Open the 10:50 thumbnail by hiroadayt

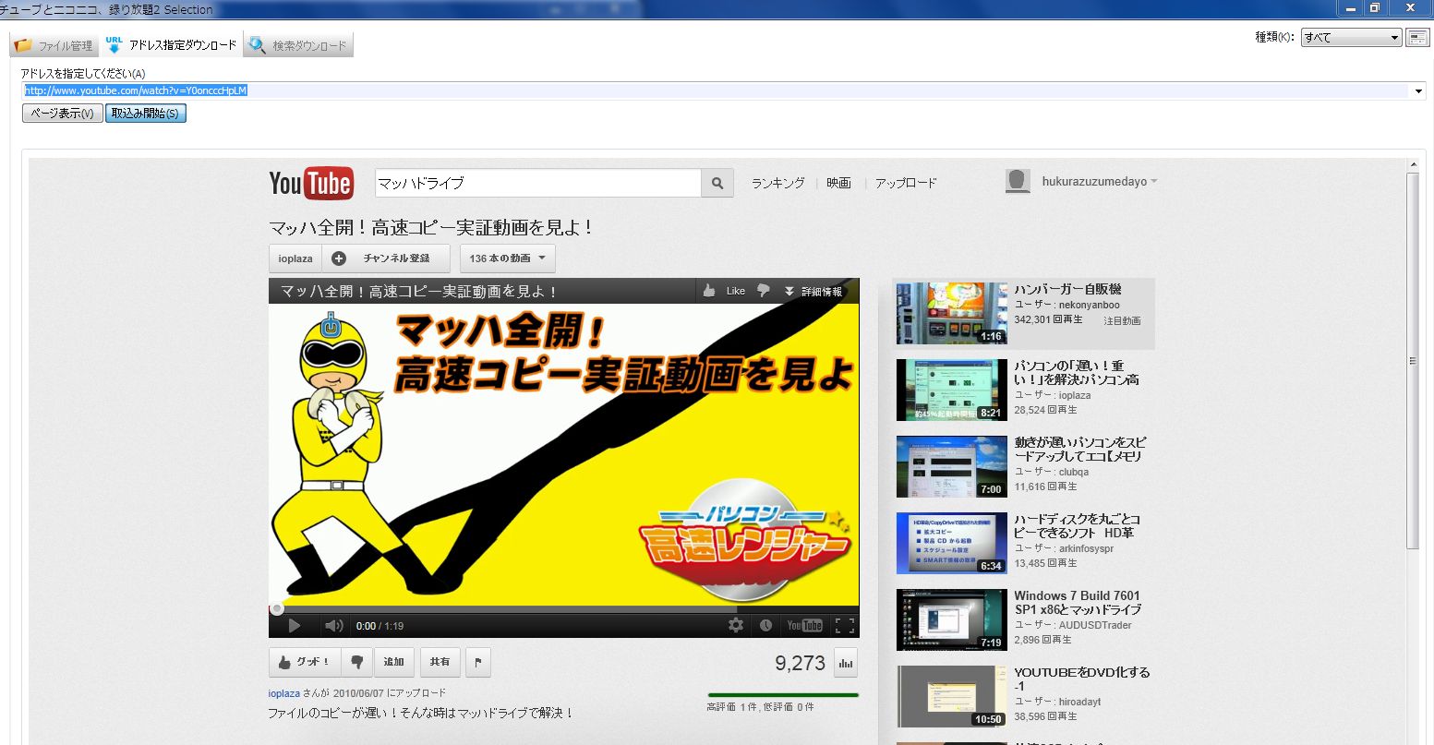(952, 696)
